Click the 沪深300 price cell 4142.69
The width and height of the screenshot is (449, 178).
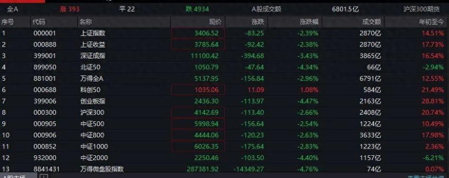pos(206,112)
